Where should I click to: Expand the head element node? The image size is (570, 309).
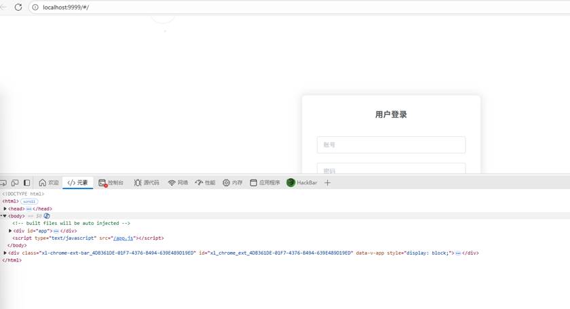click(x=5, y=209)
